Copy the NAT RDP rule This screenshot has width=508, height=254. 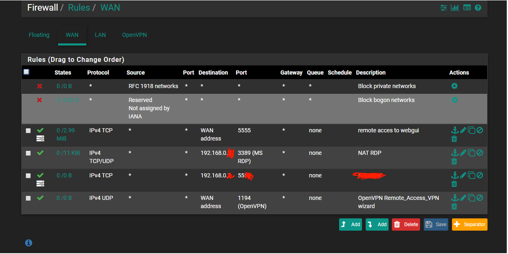click(472, 153)
